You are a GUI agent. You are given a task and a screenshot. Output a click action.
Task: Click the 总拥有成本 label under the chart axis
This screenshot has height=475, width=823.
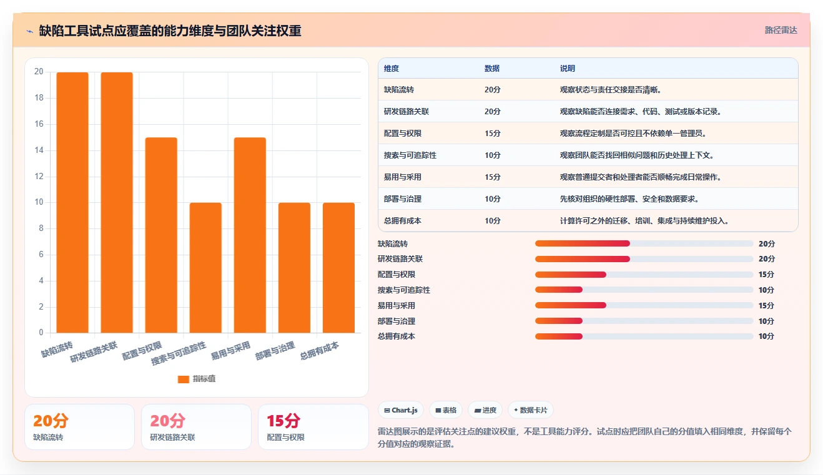320,351
